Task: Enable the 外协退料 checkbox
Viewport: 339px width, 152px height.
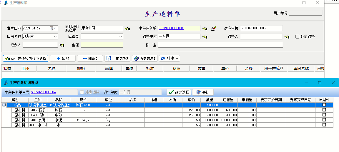Action: coord(298,37)
